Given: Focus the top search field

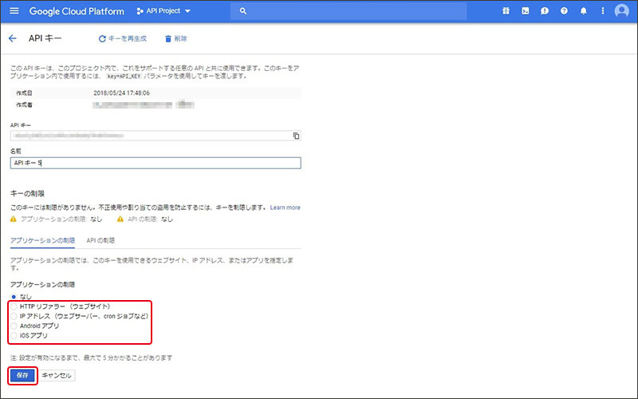Looking at the screenshot, I should pyautogui.click(x=349, y=11).
